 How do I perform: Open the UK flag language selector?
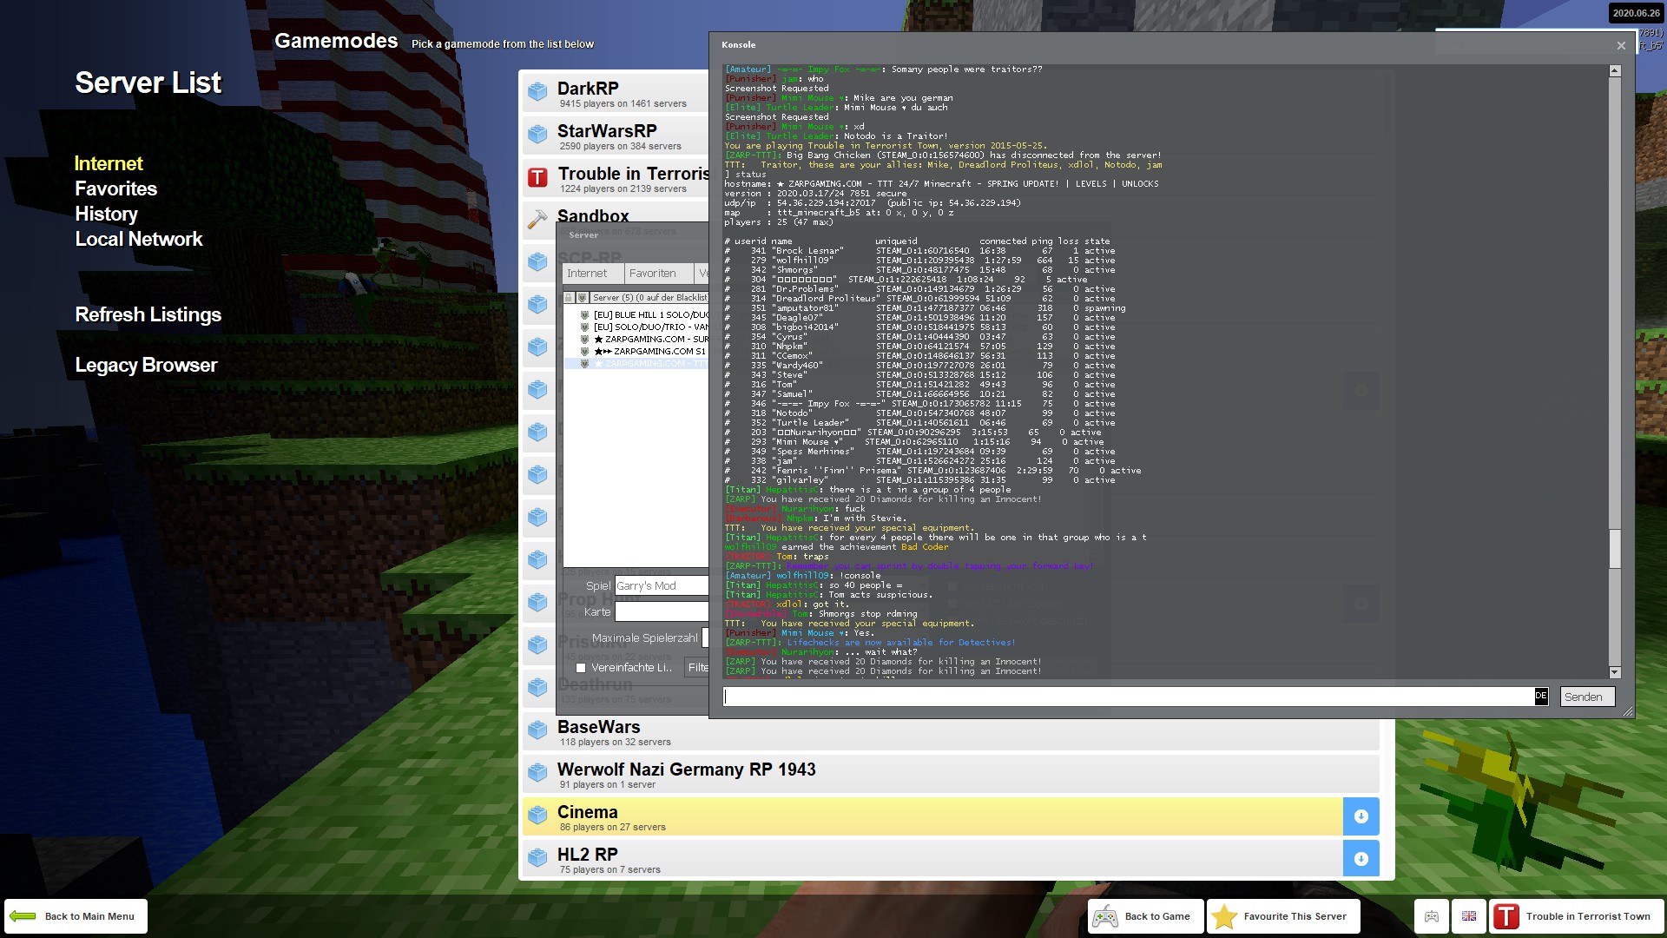tap(1469, 916)
